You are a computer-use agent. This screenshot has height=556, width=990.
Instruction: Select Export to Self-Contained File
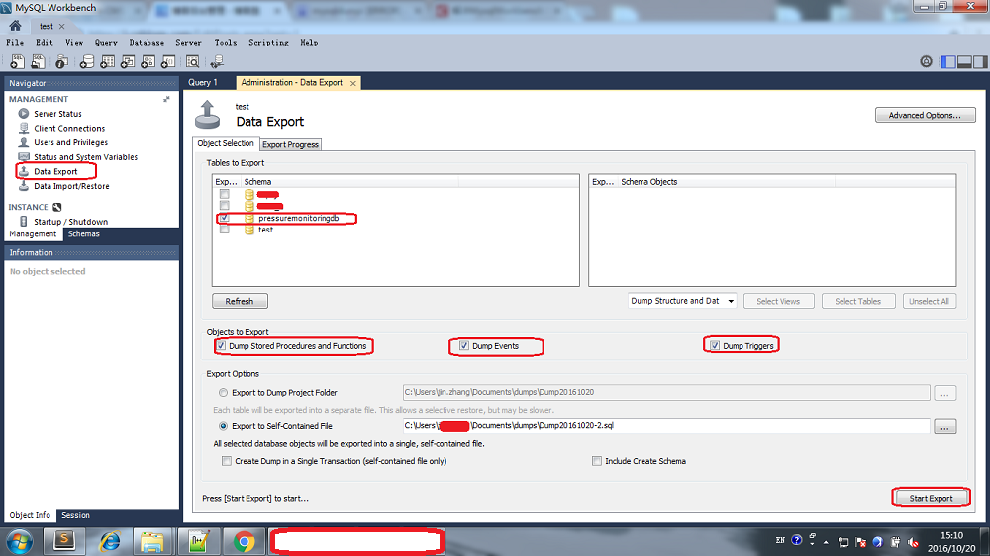pyautogui.click(x=223, y=426)
